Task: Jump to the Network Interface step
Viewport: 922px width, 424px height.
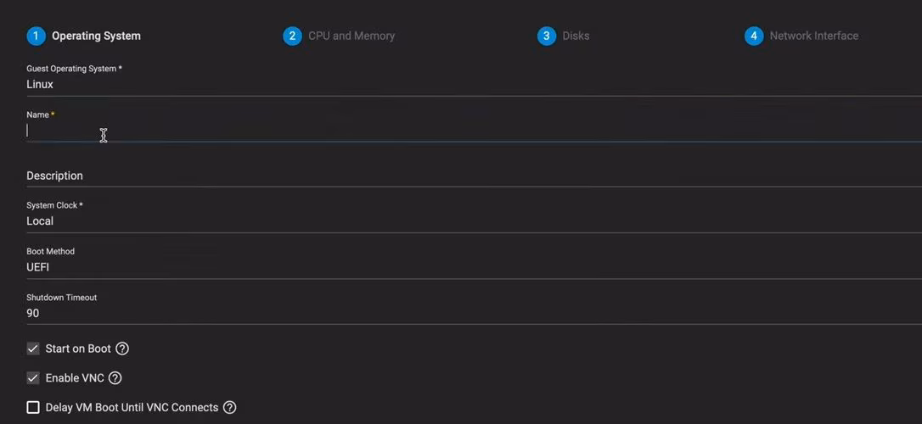Action: 813,36
